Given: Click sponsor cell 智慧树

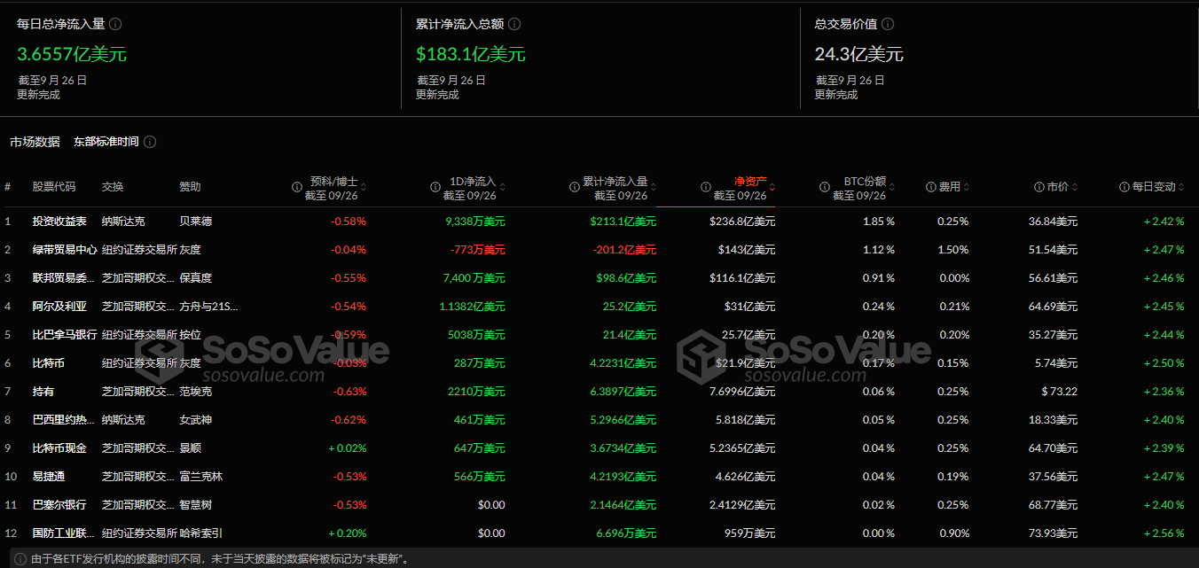Looking at the screenshot, I should pyautogui.click(x=196, y=505).
